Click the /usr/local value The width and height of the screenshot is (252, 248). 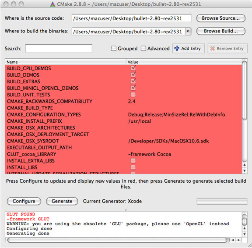tap(140, 121)
